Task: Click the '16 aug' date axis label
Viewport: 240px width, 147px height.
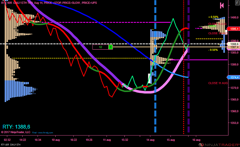Action: 196,140
